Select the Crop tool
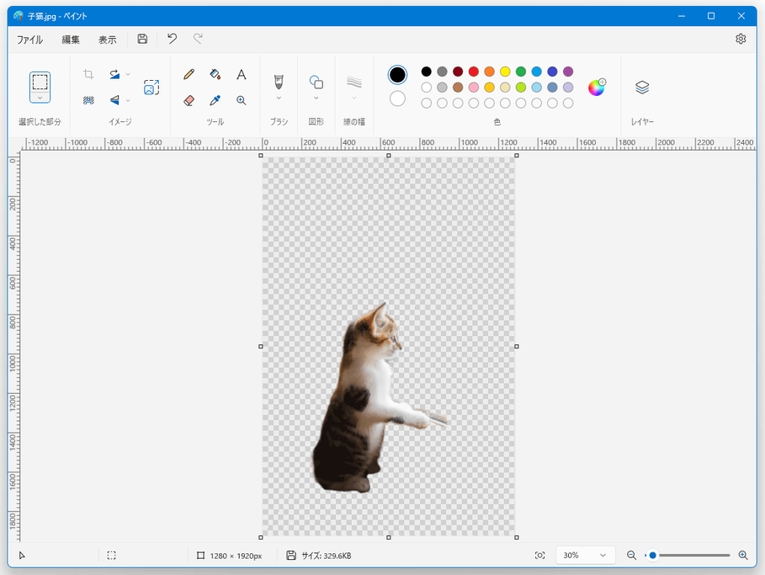 pos(88,74)
